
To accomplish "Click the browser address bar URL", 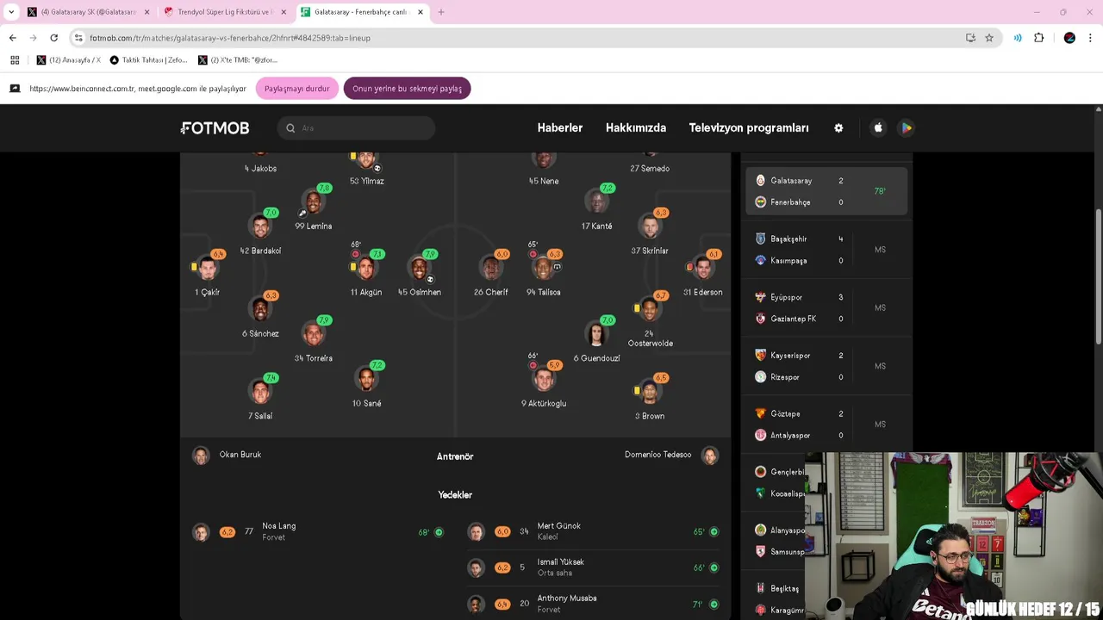I will pyautogui.click(x=230, y=38).
